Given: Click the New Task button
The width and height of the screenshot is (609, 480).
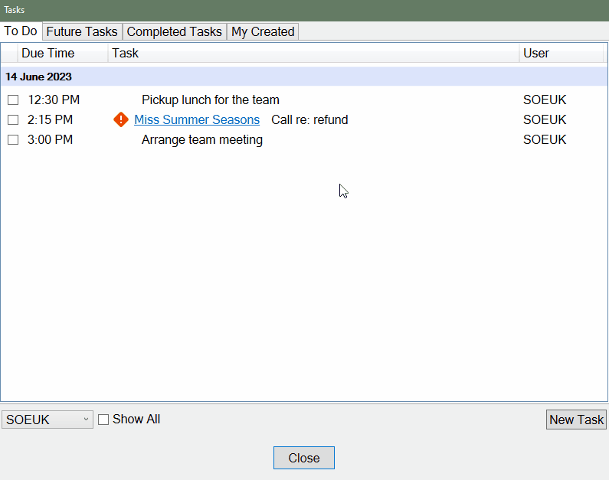Looking at the screenshot, I should click(x=576, y=420).
